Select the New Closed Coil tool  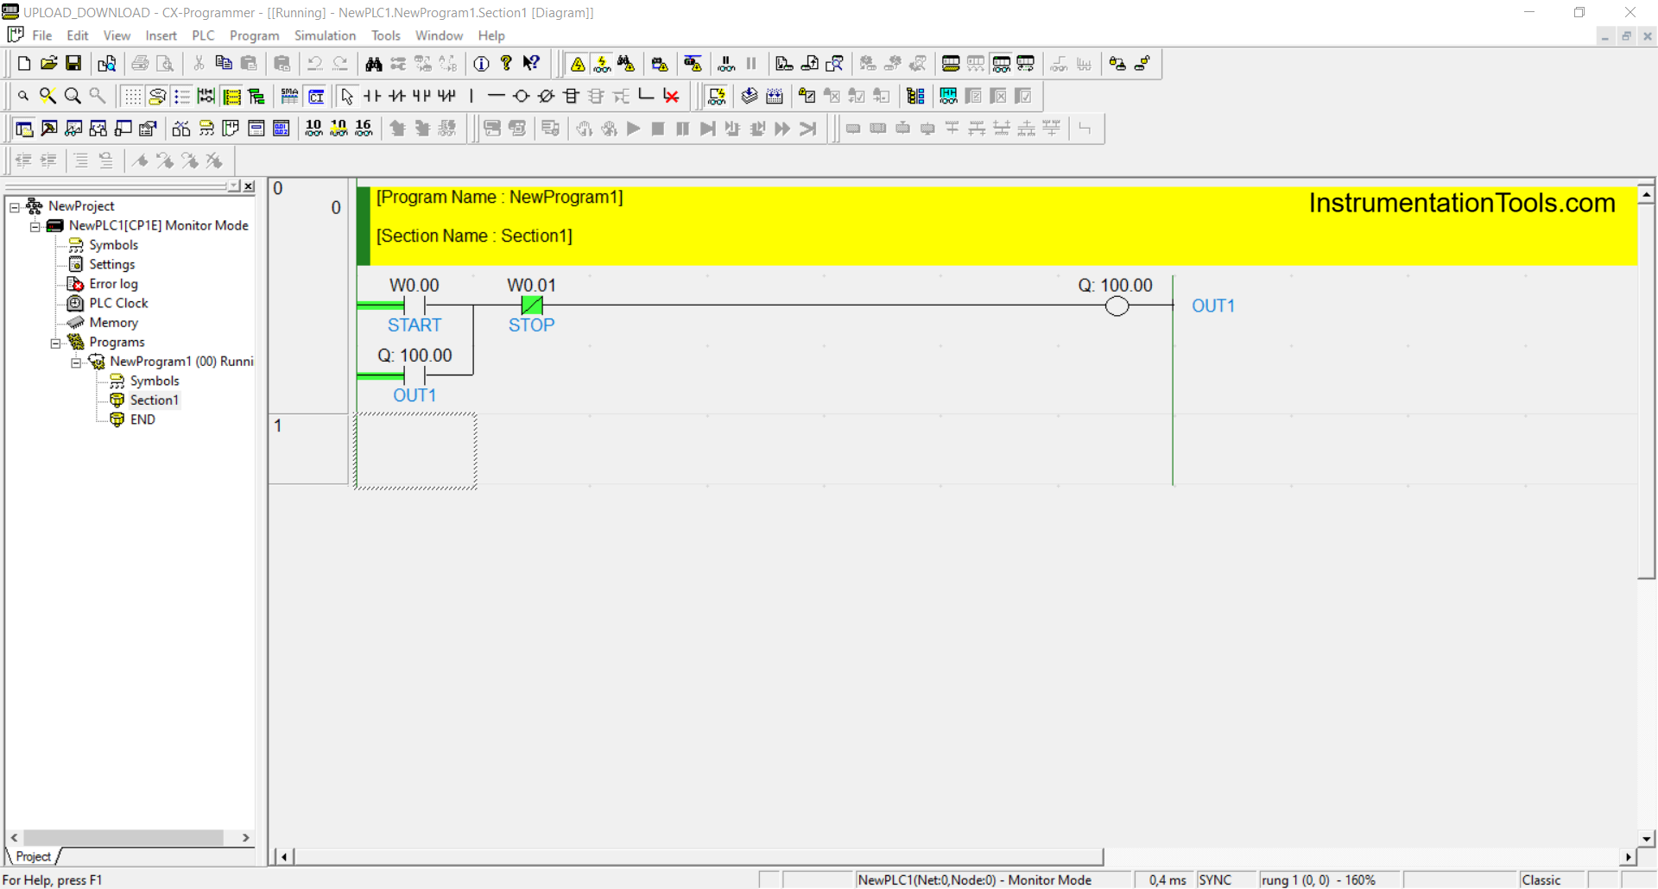[547, 96]
